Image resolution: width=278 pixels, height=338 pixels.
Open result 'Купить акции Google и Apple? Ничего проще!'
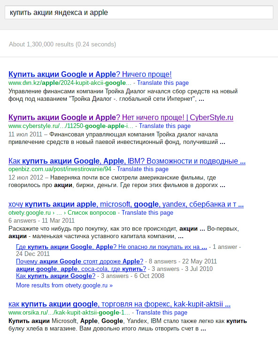90,74
